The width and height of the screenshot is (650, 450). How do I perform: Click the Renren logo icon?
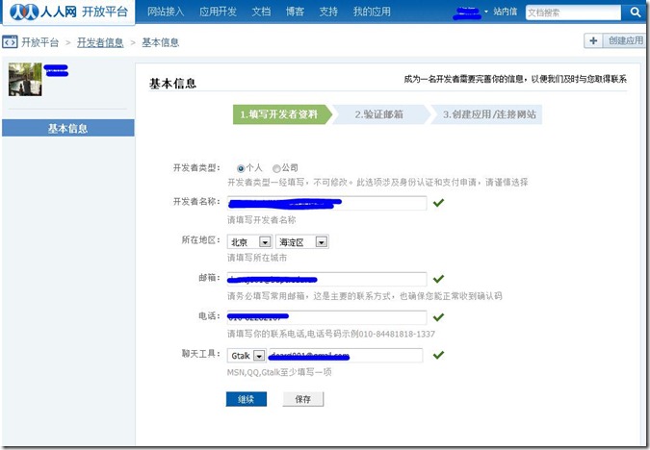[x=24, y=12]
